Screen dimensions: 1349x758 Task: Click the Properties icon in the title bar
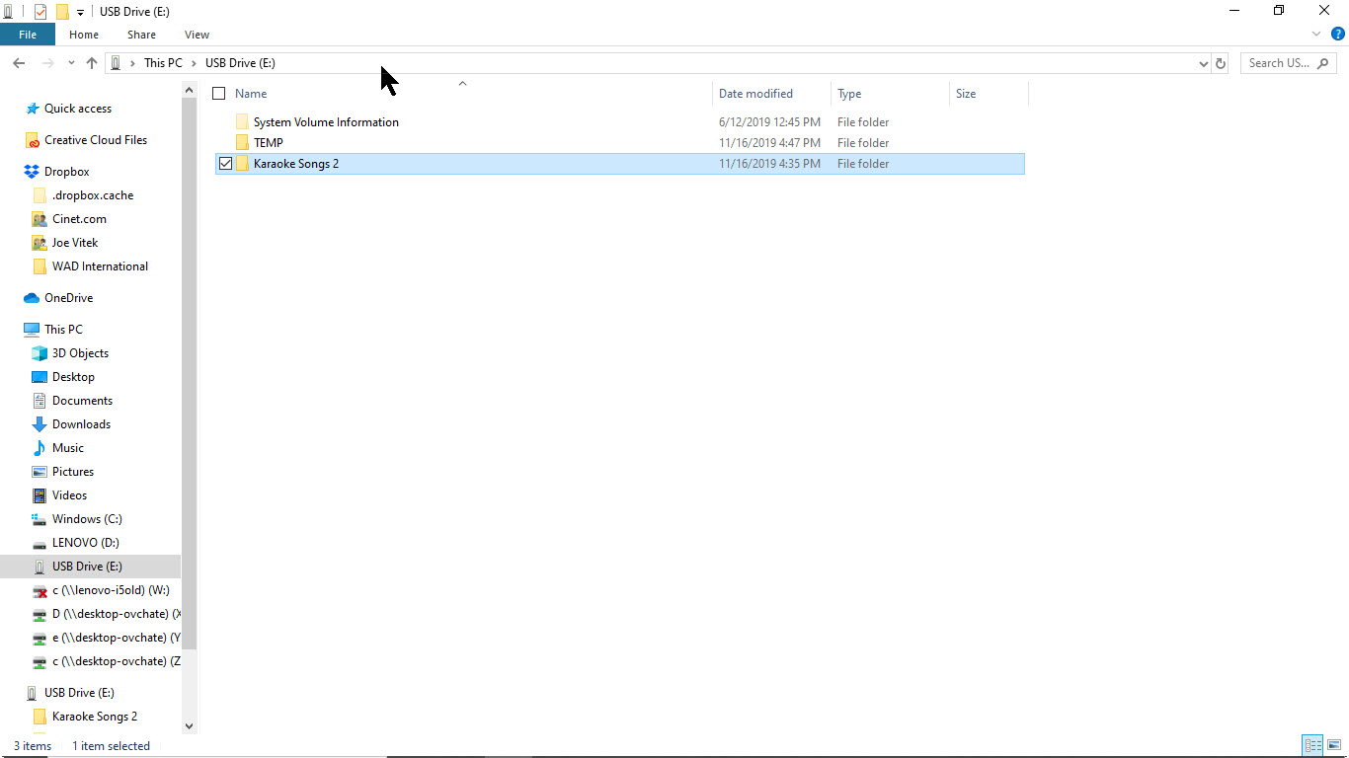tap(40, 11)
